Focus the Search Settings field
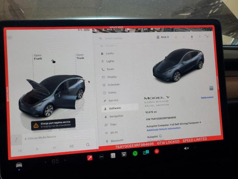The height and width of the screenshot is (179, 238). (x=114, y=38)
